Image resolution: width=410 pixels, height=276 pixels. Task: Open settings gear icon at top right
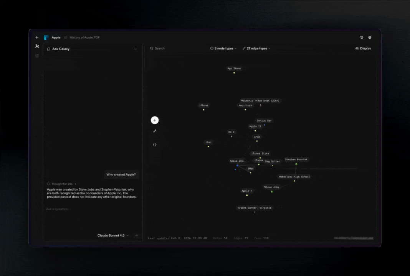tap(370, 37)
